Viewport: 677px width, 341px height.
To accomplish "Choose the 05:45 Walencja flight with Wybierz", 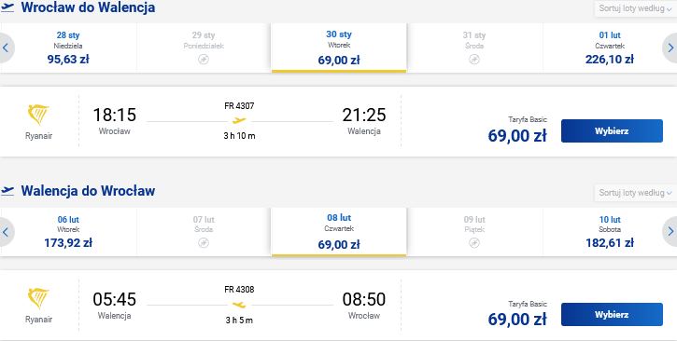I will [612, 314].
